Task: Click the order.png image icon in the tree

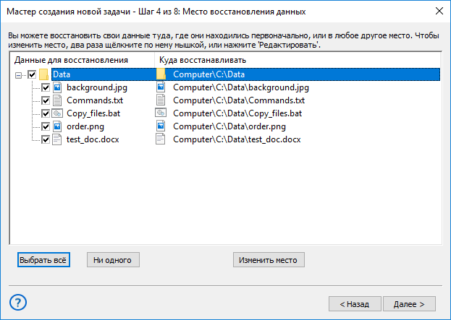Action: coord(57,126)
